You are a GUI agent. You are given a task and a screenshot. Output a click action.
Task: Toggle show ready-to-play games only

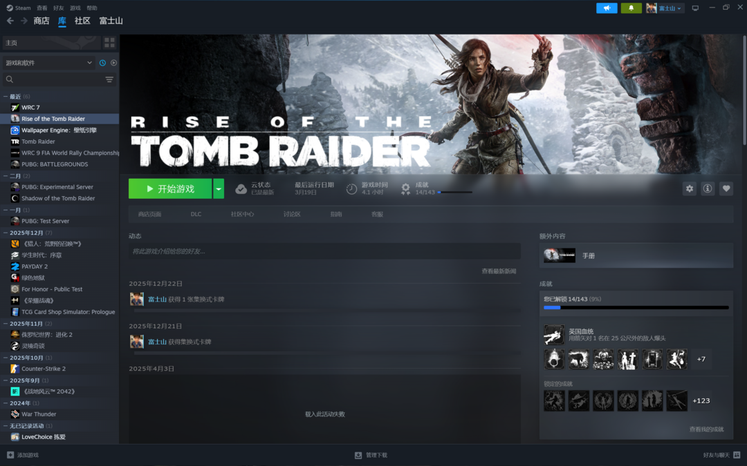pos(113,63)
